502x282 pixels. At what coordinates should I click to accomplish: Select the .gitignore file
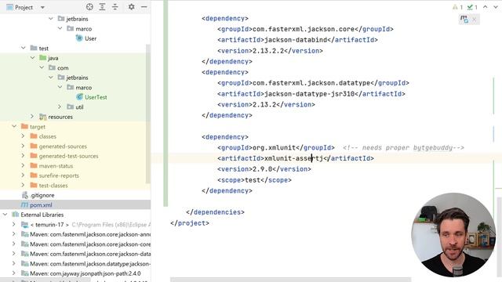tap(42, 195)
